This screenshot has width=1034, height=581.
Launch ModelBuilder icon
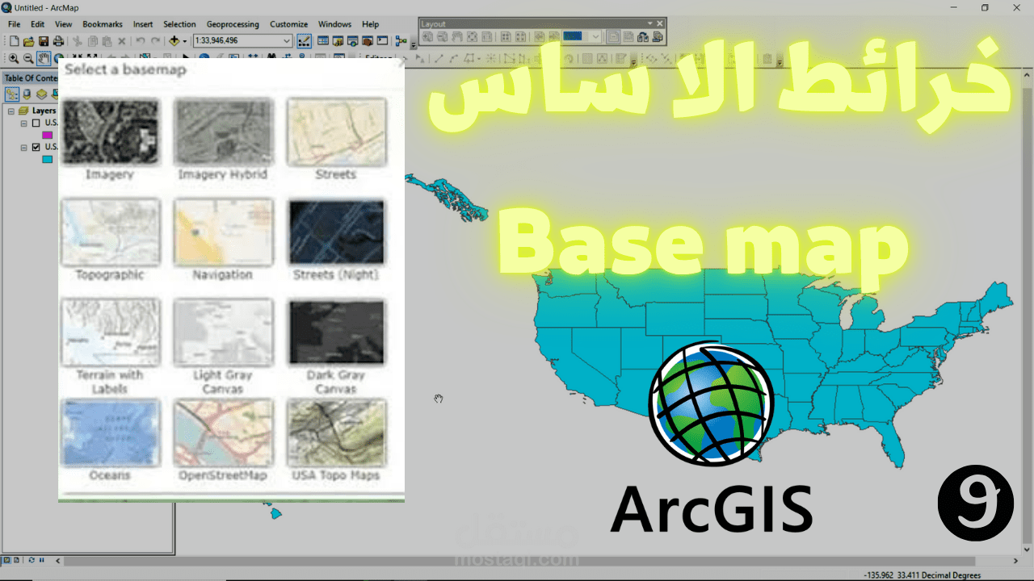click(x=401, y=41)
